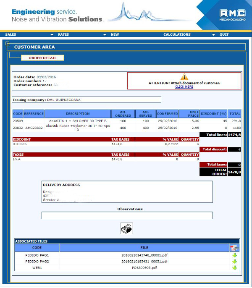Click the DISCOUNT (%) column header

pyautogui.click(x=213, y=114)
